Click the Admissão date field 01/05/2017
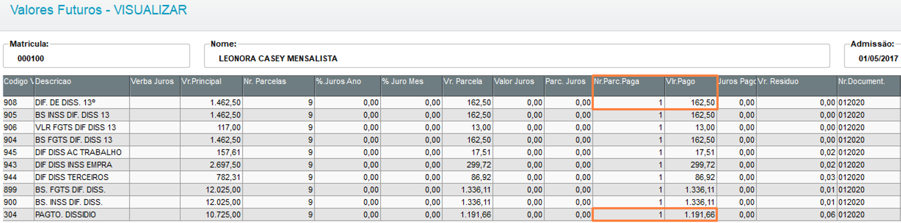This screenshot has height=223, width=901. tap(872, 56)
